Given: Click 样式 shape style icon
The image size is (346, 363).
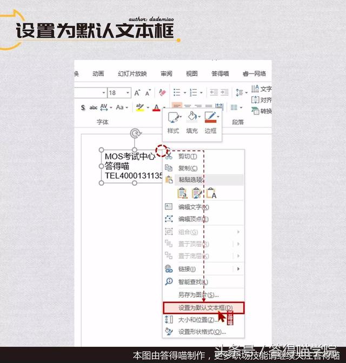Looking at the screenshot, I should [173, 117].
